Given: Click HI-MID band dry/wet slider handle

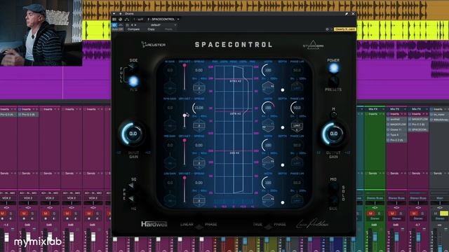Looking at the screenshot, I should 185,115.
